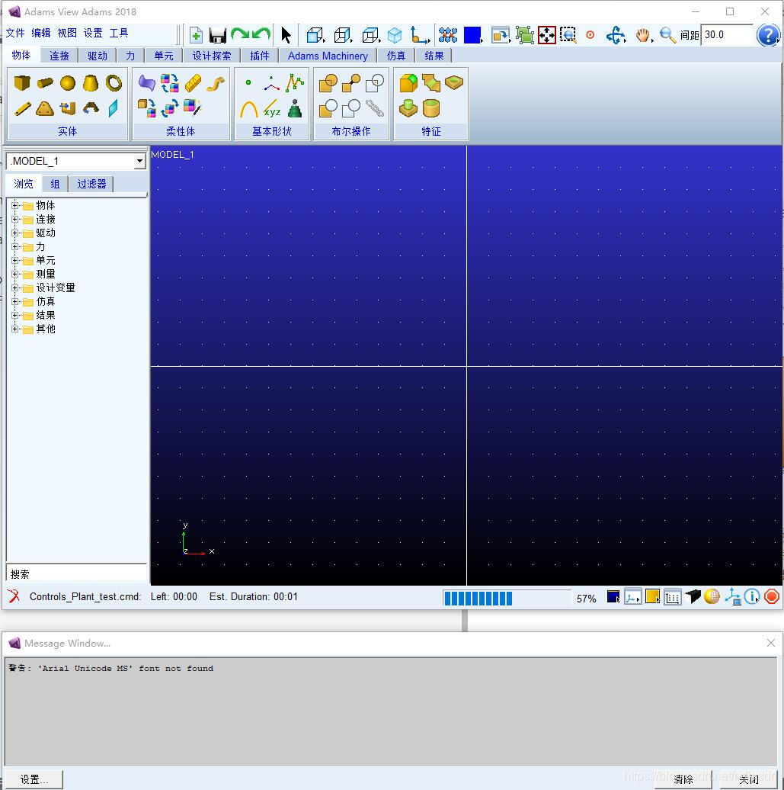The image size is (784, 790).
Task: Click the blue background color swatch
Action: click(472, 35)
